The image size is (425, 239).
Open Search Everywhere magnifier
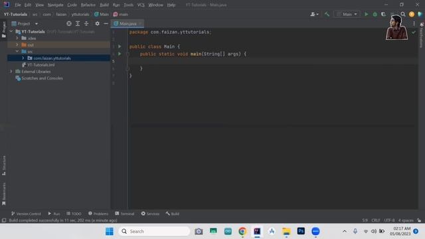(x=403, y=14)
